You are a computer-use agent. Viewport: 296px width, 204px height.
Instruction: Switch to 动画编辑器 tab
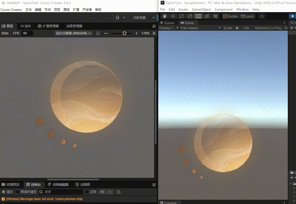point(58,184)
